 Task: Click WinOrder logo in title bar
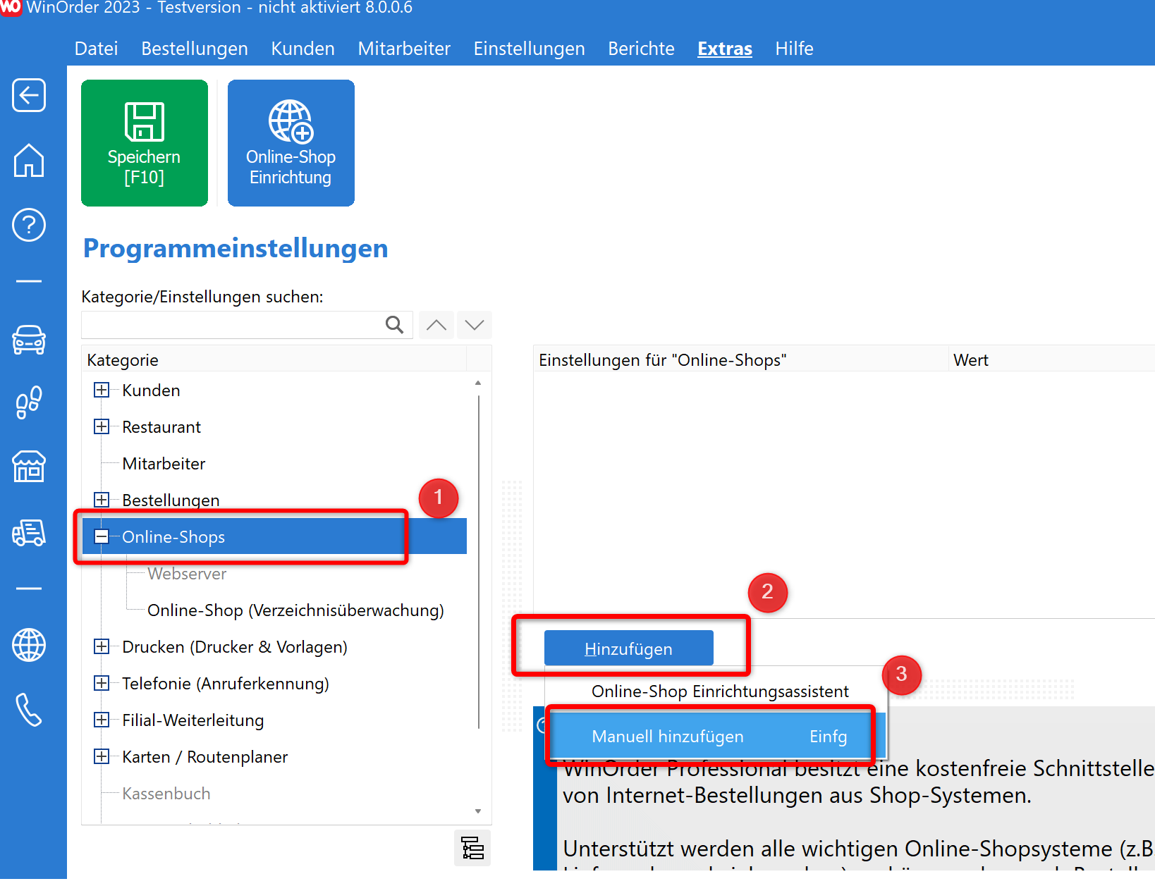pos(11,7)
